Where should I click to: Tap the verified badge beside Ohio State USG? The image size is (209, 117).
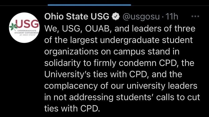[114, 17]
